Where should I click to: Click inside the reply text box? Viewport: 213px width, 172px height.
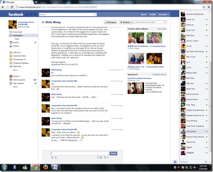coord(80,153)
